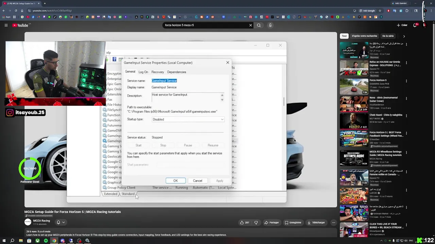Viewport: 435px width, 244px height.
Task: Click Cancel in GameInput Service Properties
Action: pos(197,181)
